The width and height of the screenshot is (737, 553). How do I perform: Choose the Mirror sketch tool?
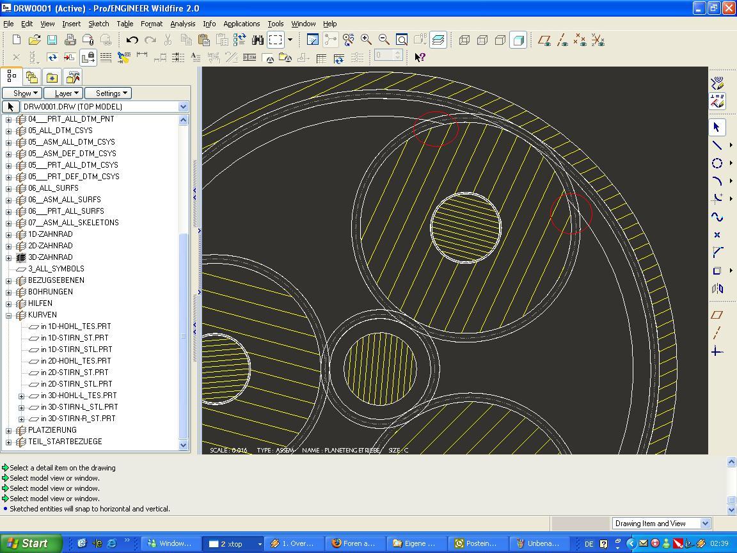[717, 288]
